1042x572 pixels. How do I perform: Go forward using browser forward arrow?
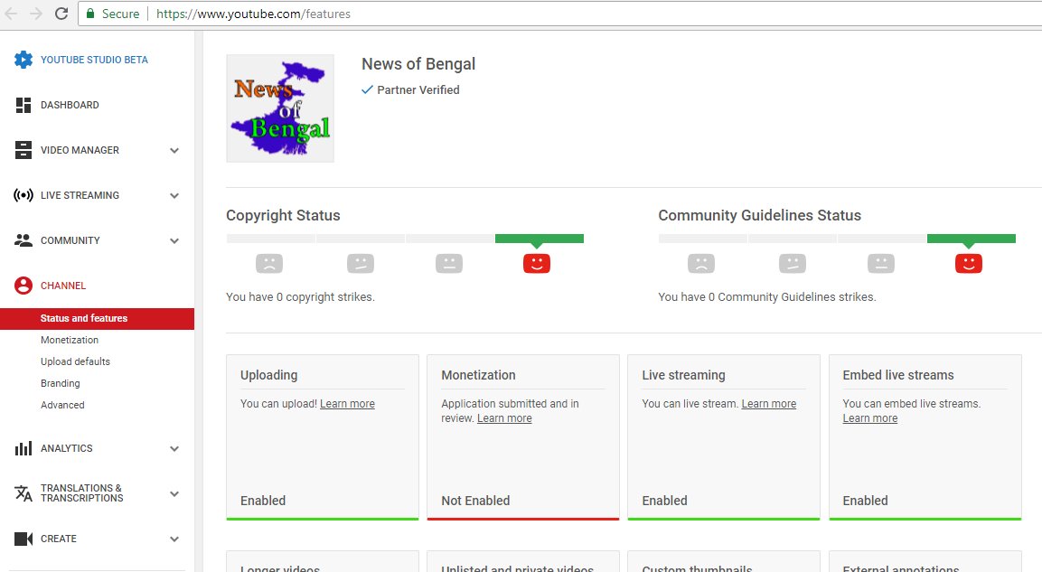(x=36, y=14)
